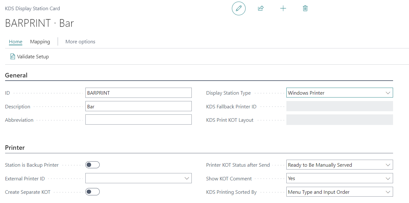Click the pencil edit icon
This screenshot has width=409, height=203.
pos(239,9)
